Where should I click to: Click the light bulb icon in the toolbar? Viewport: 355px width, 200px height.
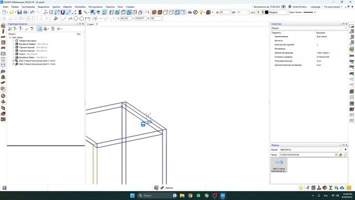coord(201,12)
